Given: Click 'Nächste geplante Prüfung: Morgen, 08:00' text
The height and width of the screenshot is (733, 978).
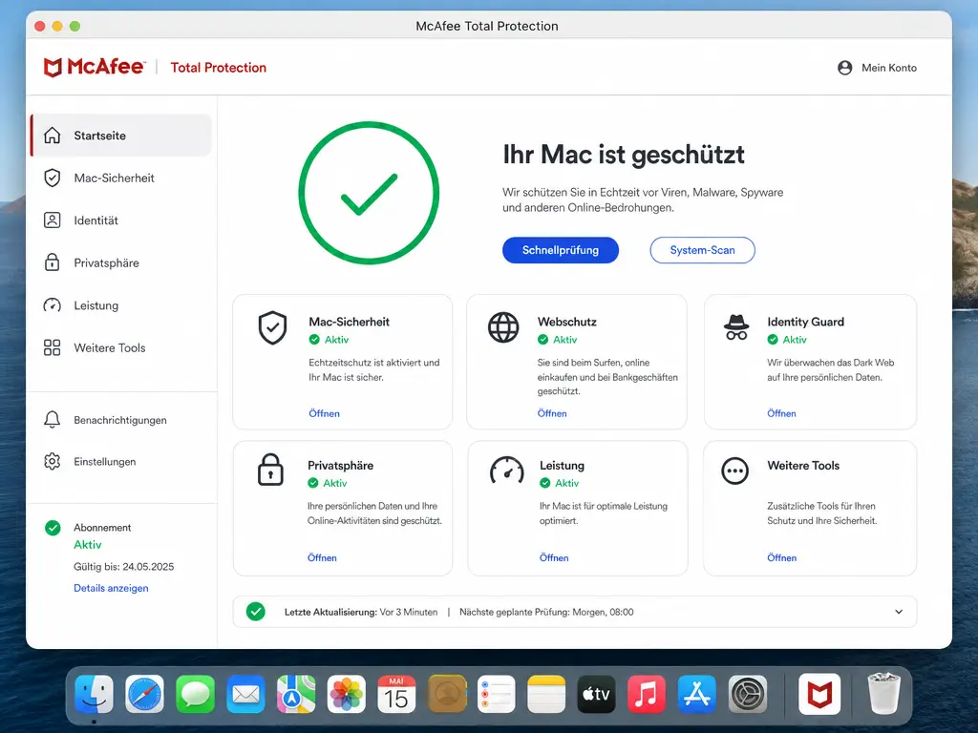Looking at the screenshot, I should click(546, 612).
